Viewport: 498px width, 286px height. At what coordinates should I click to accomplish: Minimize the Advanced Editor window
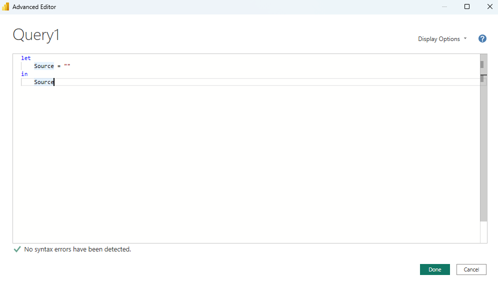point(444,7)
